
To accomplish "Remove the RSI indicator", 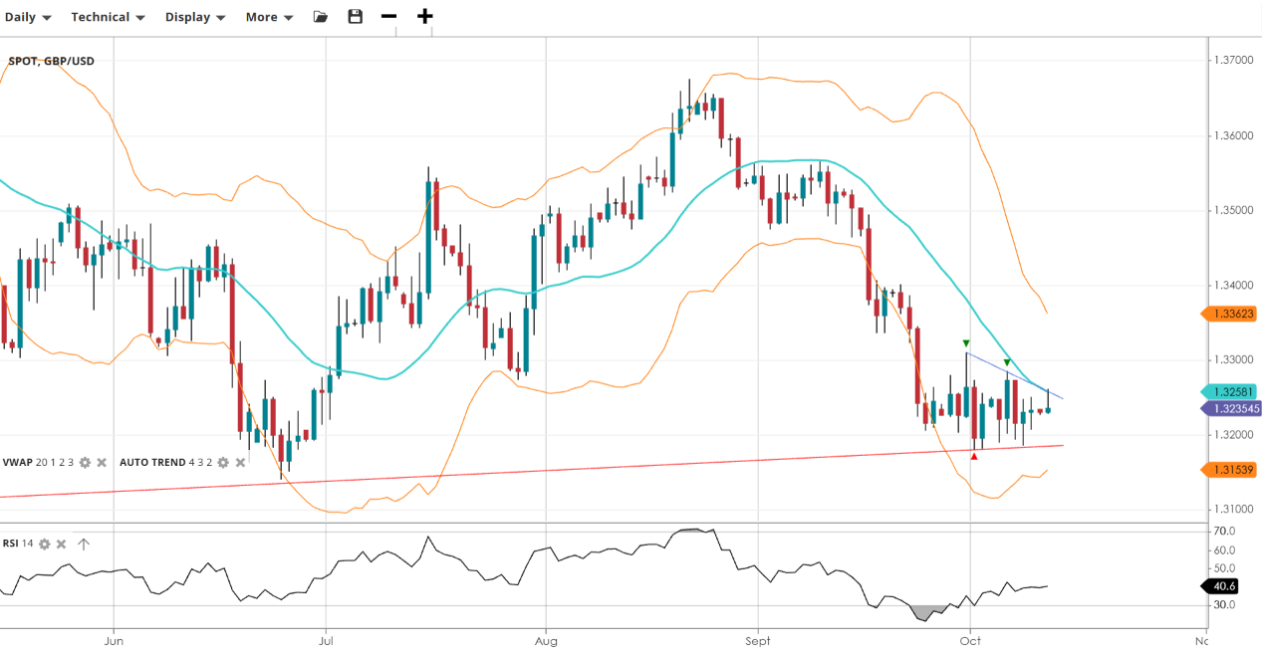I will click(61, 545).
